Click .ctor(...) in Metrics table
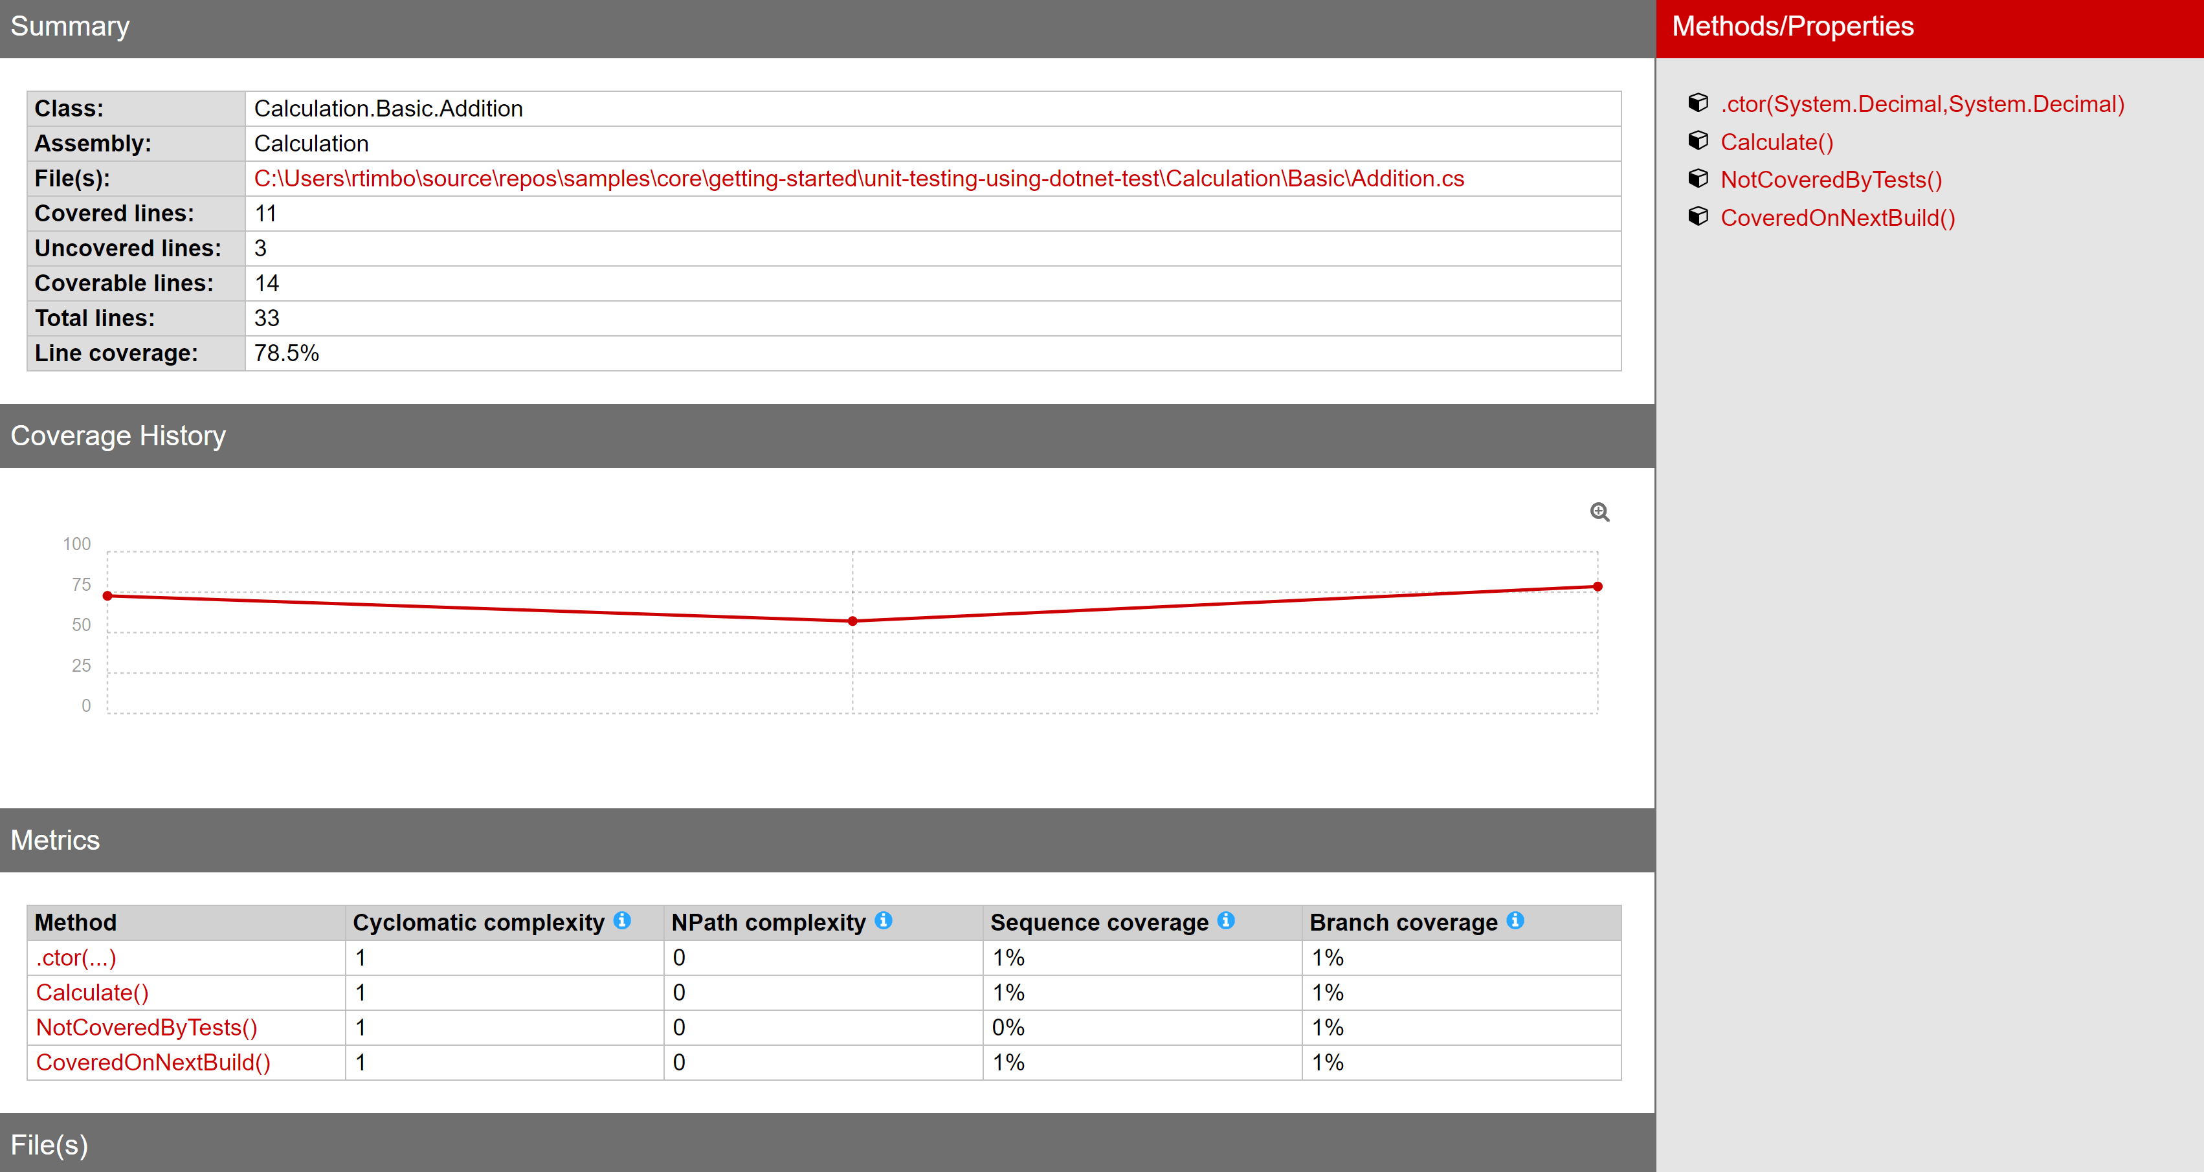Viewport: 2204px width, 1172px height. click(x=75, y=957)
